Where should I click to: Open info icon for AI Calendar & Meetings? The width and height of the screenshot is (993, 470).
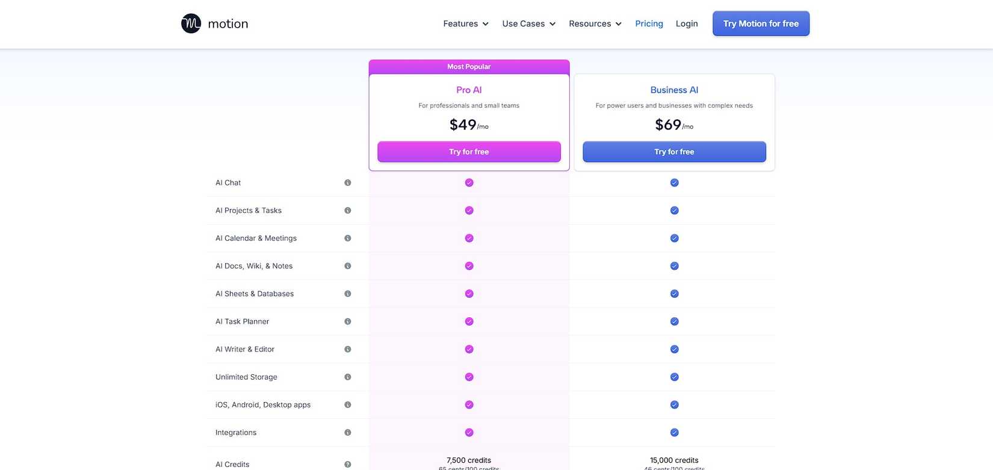tap(348, 238)
